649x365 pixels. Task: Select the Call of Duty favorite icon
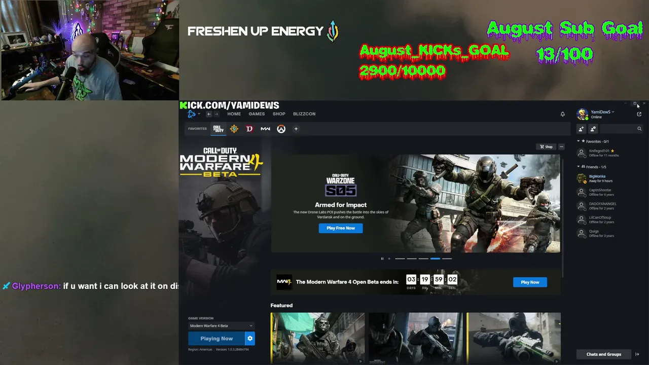[218, 129]
